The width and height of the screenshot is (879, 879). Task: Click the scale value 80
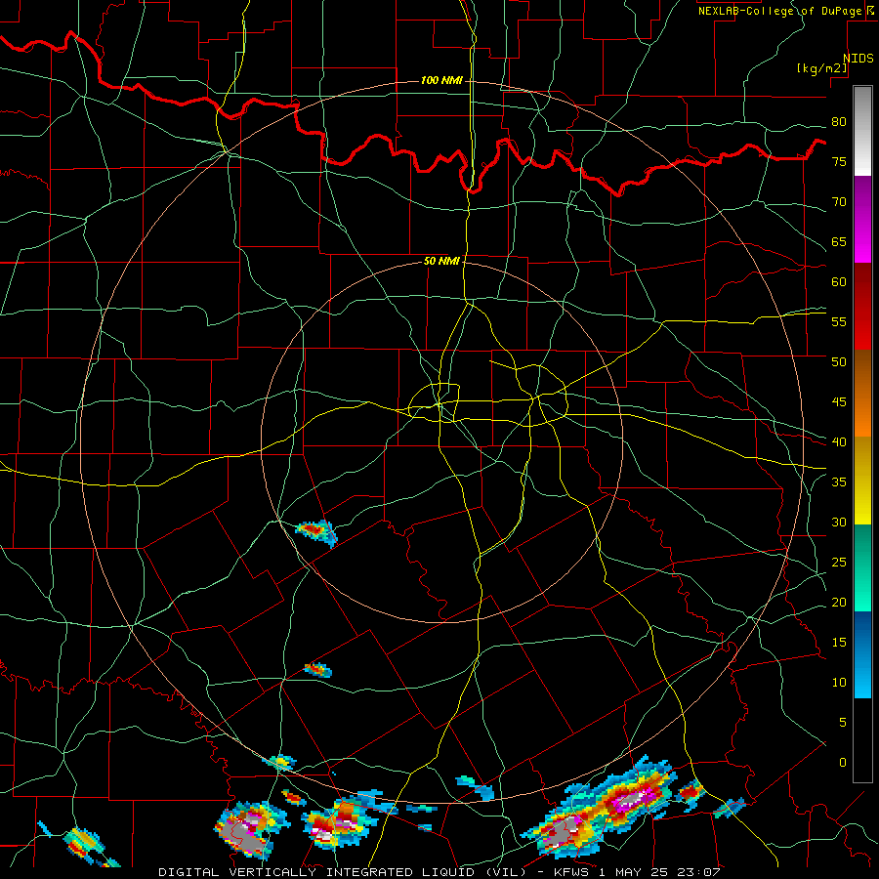click(x=839, y=122)
